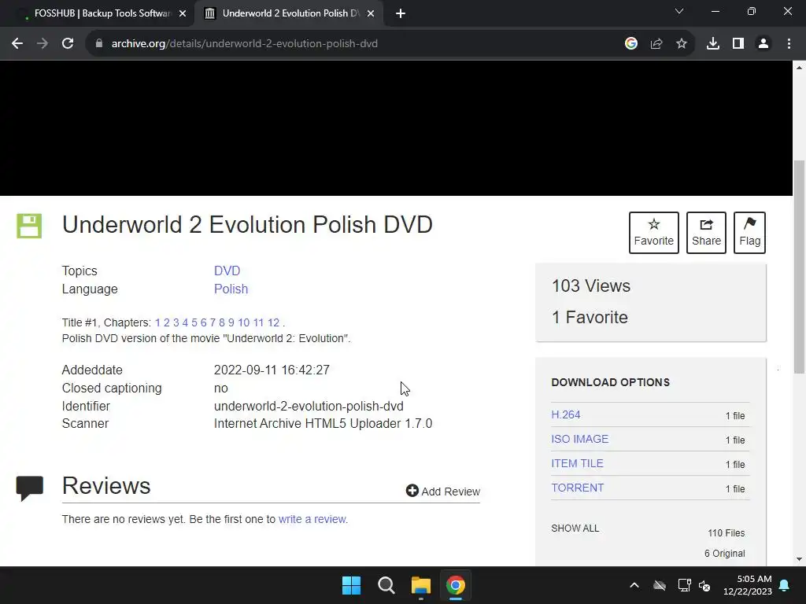
Task: Jump to chapter 3
Action: [176, 322]
